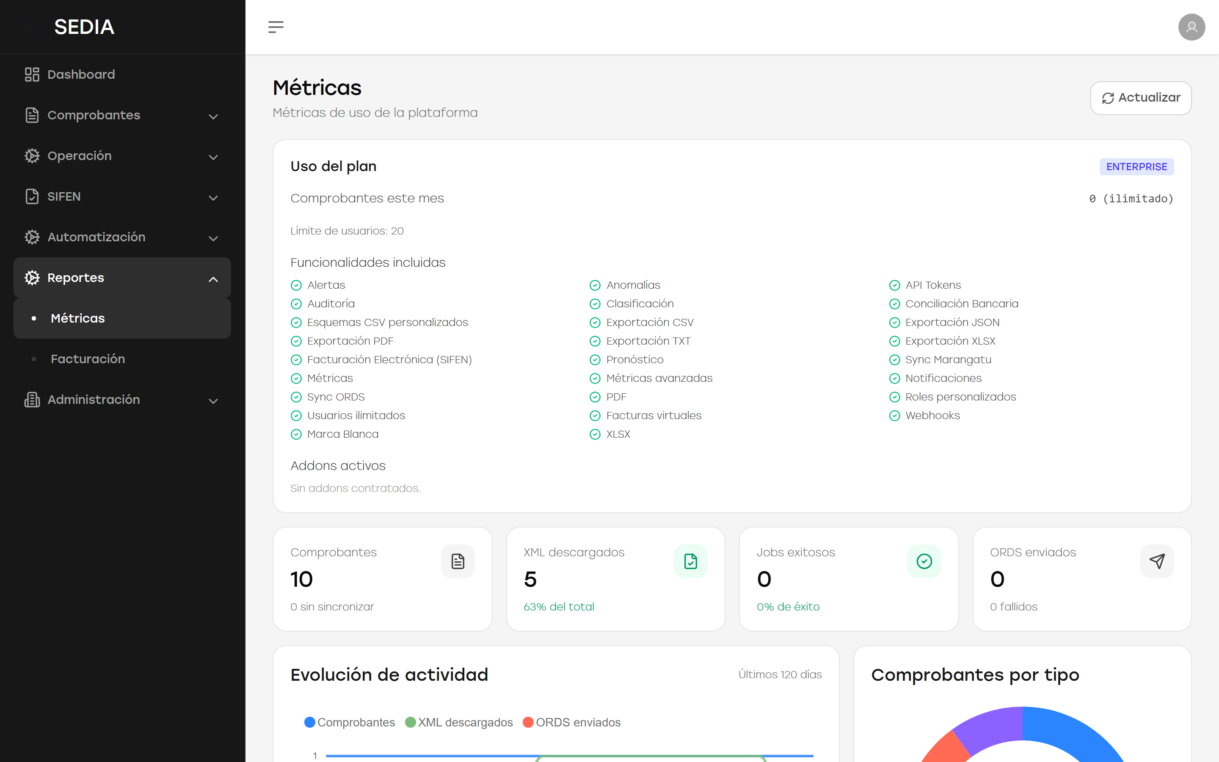Click the check icon beside Anomalías

click(595, 285)
